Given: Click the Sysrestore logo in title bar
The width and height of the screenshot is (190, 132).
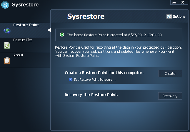Looking at the screenshot, I should [x=5, y=5].
